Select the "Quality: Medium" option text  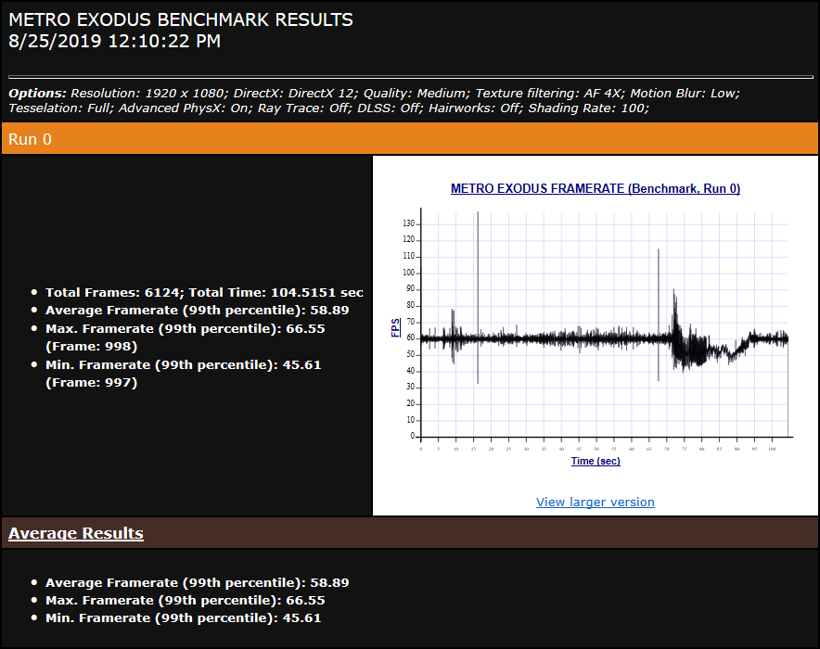click(x=415, y=94)
